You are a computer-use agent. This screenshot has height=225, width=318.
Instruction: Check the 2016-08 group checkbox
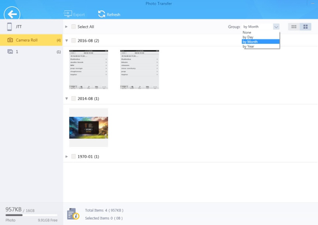[x=74, y=40]
